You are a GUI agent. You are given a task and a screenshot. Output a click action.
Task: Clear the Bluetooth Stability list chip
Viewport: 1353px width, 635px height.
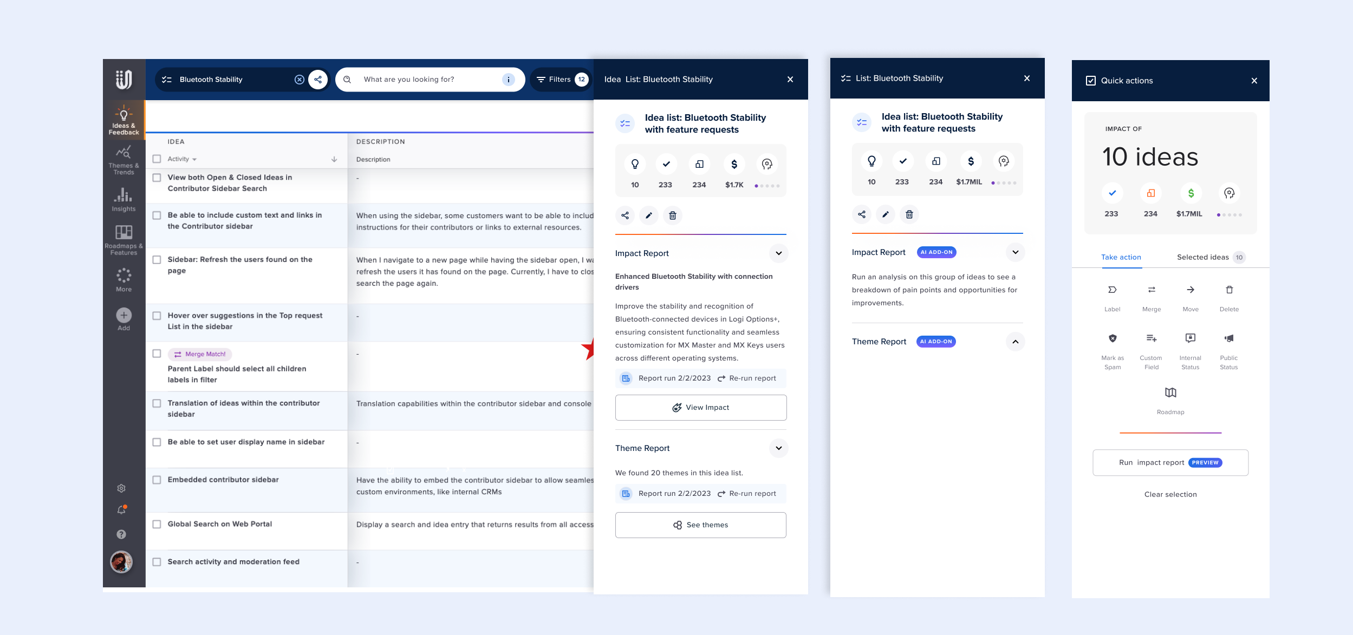(x=299, y=80)
